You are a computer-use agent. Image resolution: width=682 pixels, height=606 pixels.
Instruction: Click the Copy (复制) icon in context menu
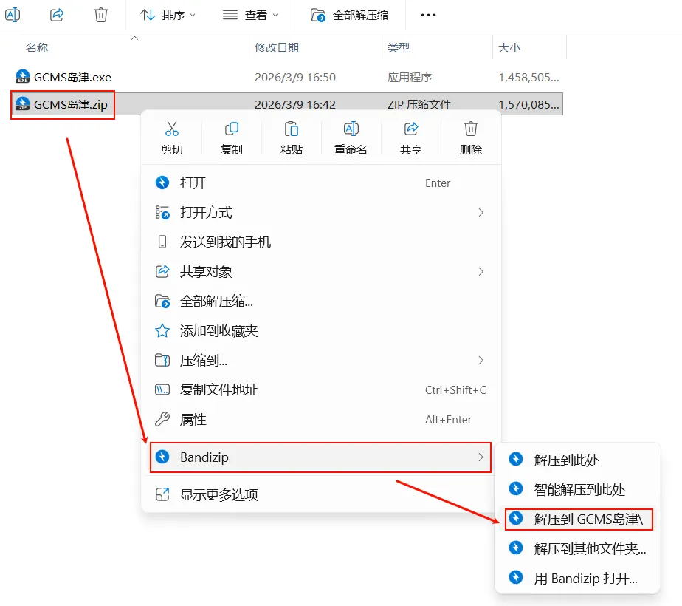click(232, 129)
